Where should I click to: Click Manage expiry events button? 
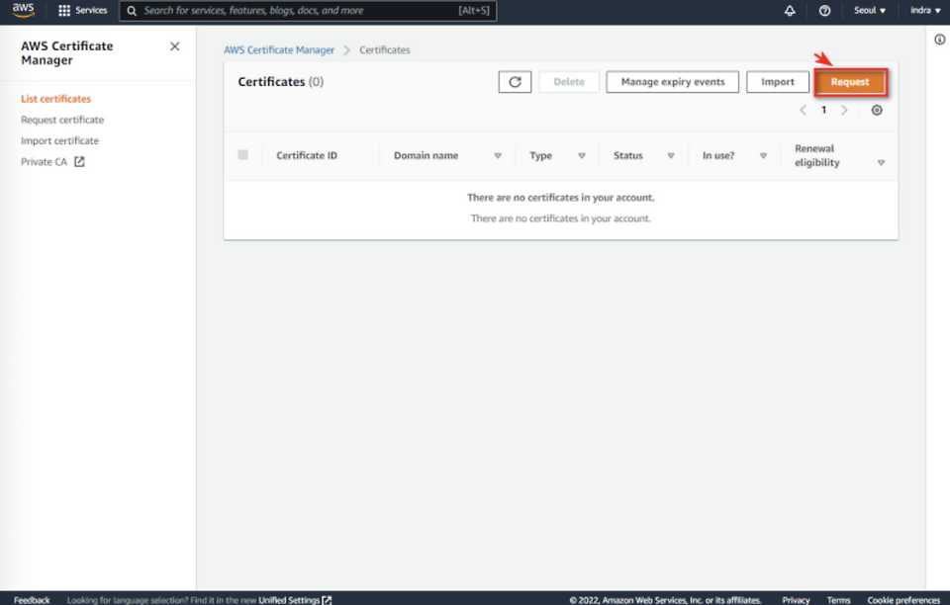pos(673,82)
